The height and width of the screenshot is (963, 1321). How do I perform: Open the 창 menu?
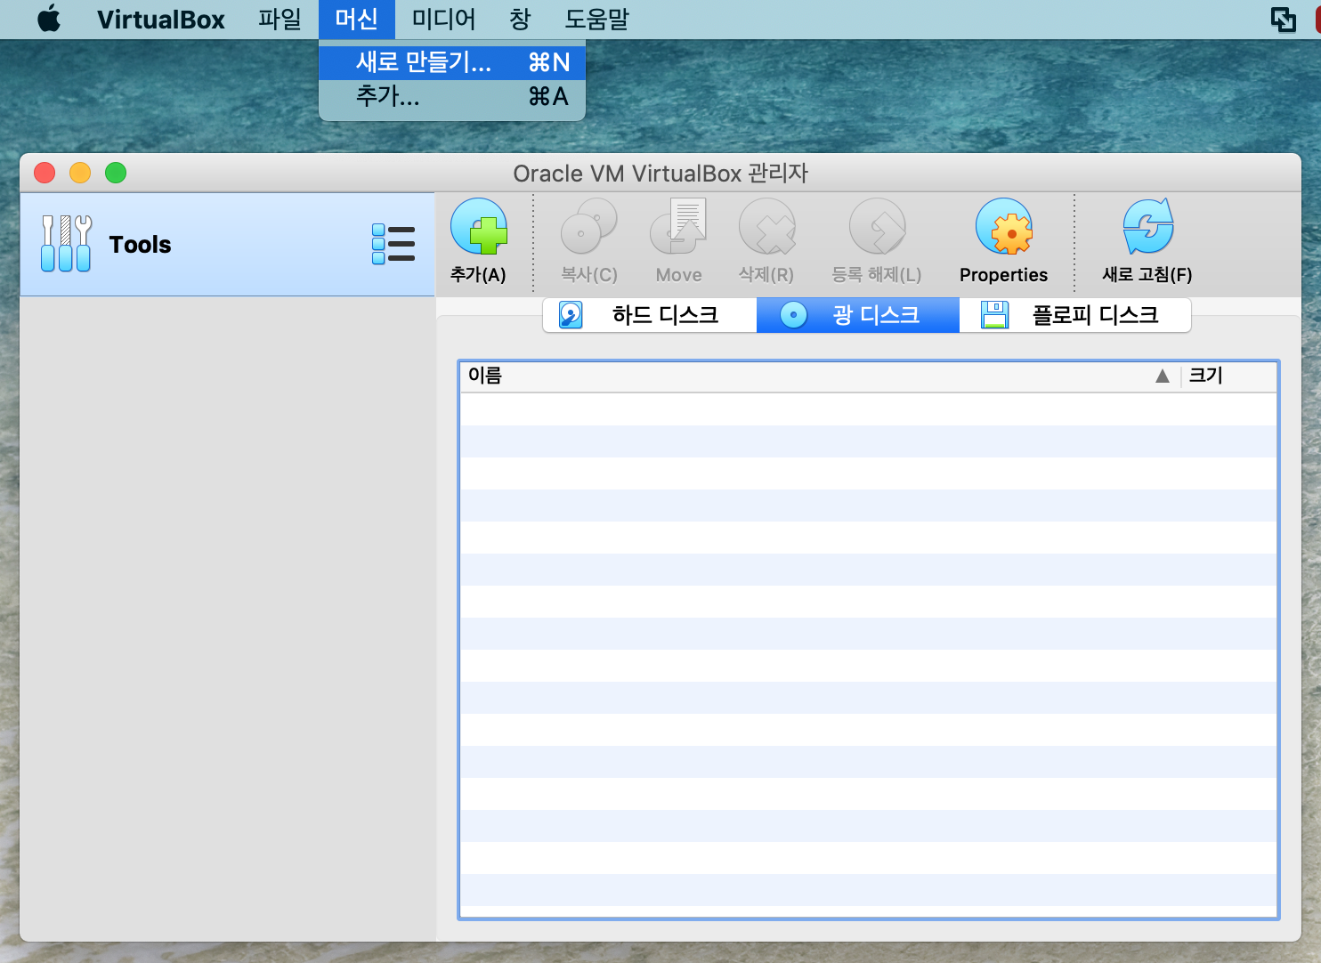coord(520,19)
